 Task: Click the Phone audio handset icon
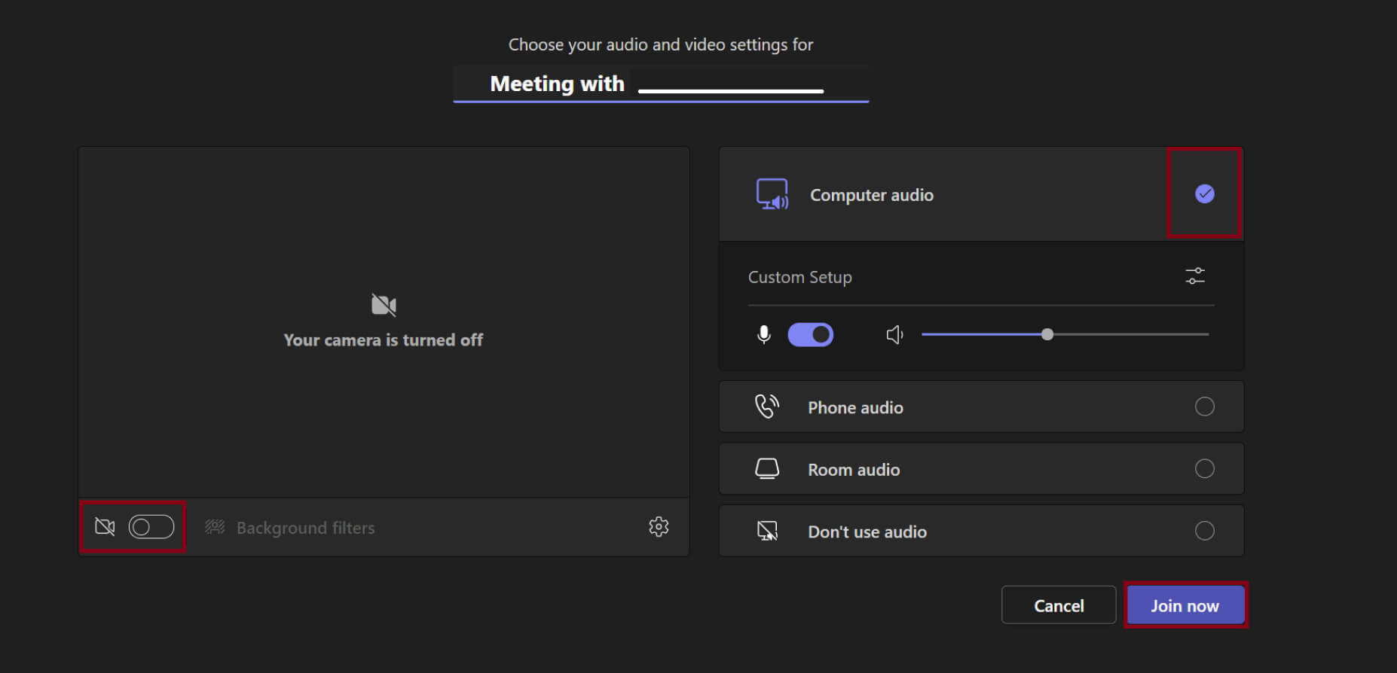tap(767, 407)
